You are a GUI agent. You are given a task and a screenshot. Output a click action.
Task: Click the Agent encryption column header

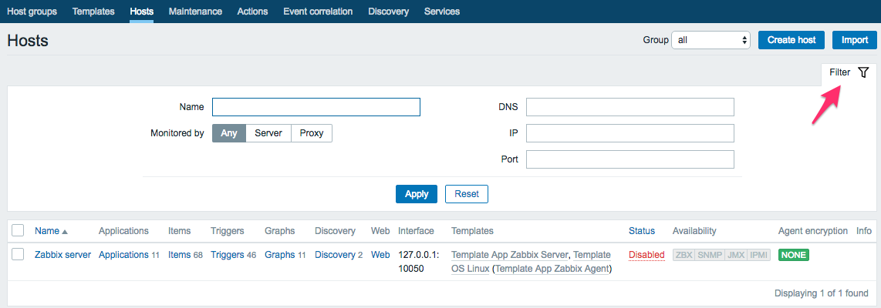[x=813, y=230]
